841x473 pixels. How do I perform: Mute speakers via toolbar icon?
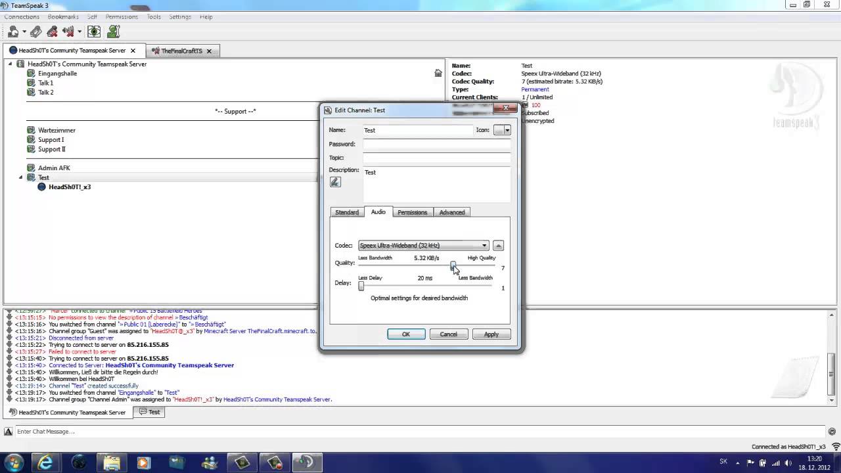pyautogui.click(x=68, y=31)
